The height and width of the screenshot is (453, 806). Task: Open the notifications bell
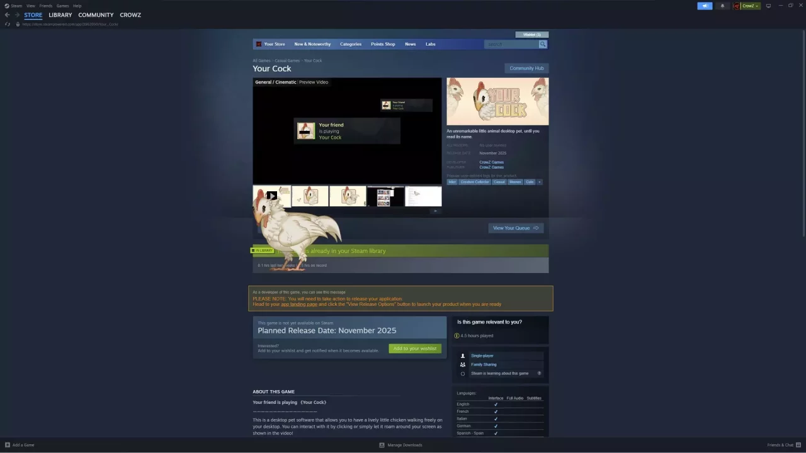pos(722,6)
